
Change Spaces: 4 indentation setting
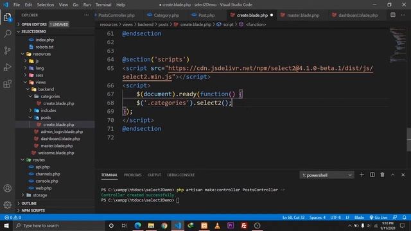[317, 218]
